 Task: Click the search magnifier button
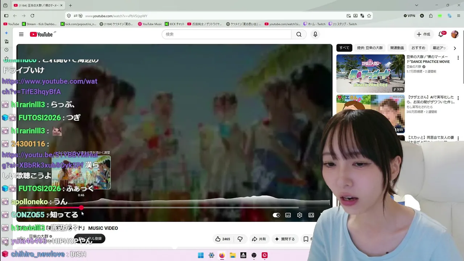click(299, 34)
